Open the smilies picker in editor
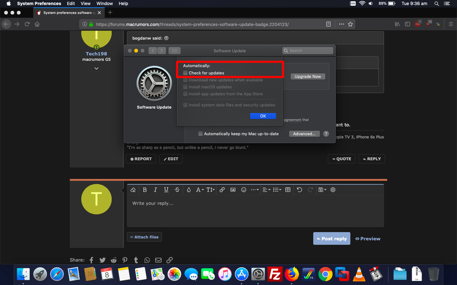Image resolution: width=457 pixels, height=285 pixels. click(244, 190)
